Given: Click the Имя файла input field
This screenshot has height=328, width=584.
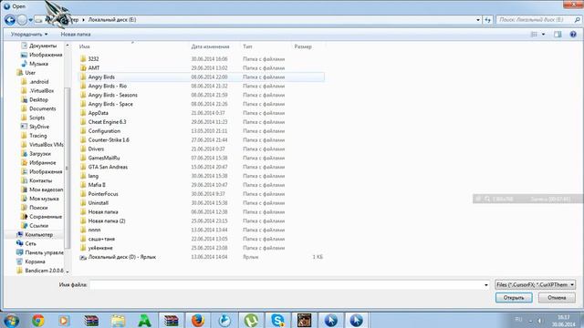Looking at the screenshot, I should pos(286,285).
